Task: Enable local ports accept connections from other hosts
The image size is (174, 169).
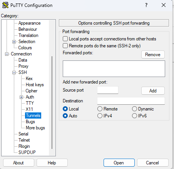Action: [65, 39]
